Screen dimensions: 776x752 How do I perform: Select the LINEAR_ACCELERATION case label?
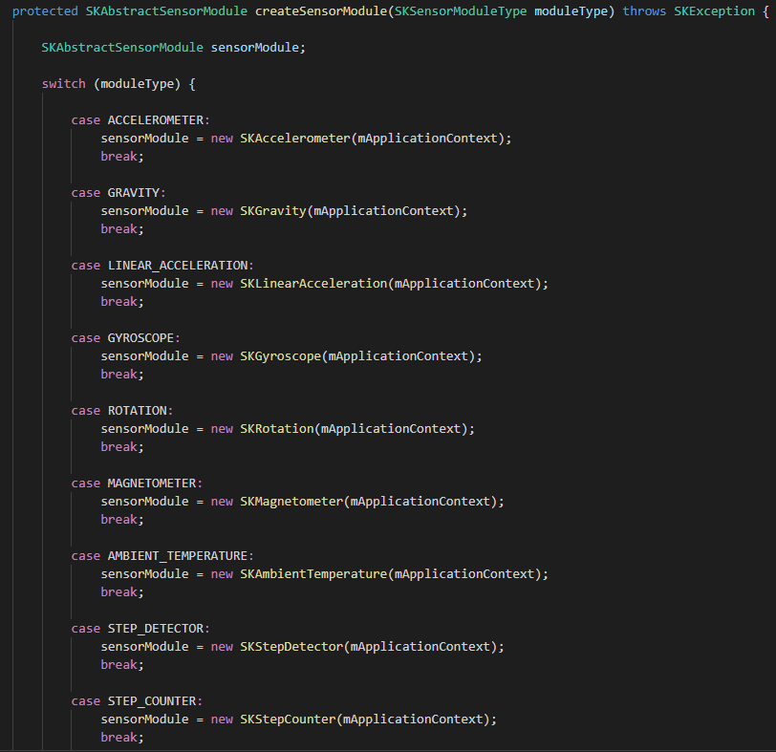(x=181, y=265)
